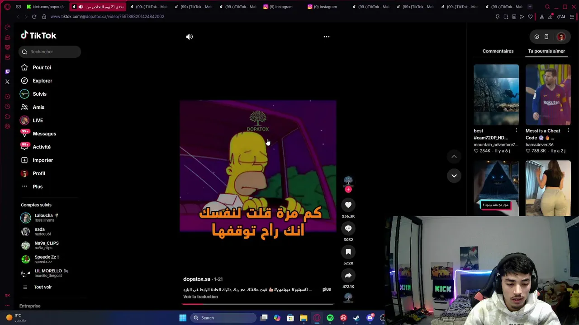Image resolution: width=579 pixels, height=325 pixels.
Task: Open Steam from the taskbar
Action: (356, 318)
